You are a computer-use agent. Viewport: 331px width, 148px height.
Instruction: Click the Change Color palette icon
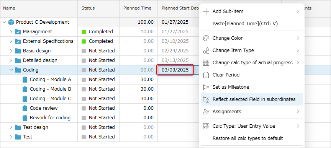[206, 38]
